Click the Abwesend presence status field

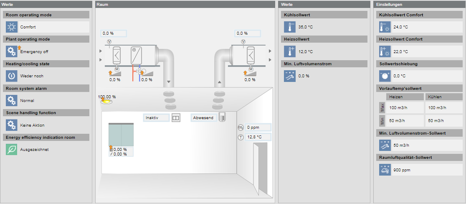tap(203, 118)
